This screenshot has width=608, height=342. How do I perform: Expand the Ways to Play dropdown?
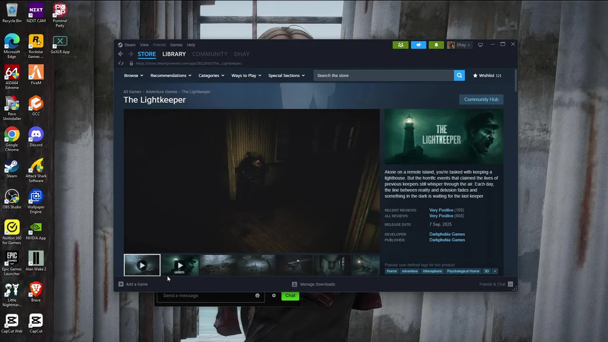click(246, 76)
